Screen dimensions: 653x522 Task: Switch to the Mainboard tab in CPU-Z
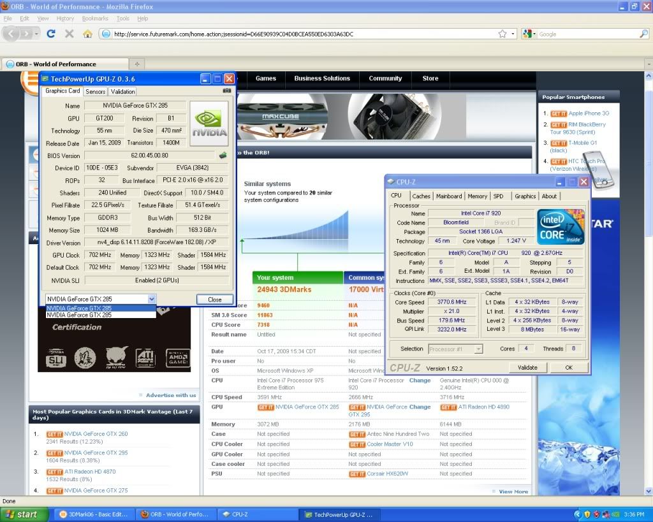coord(449,196)
